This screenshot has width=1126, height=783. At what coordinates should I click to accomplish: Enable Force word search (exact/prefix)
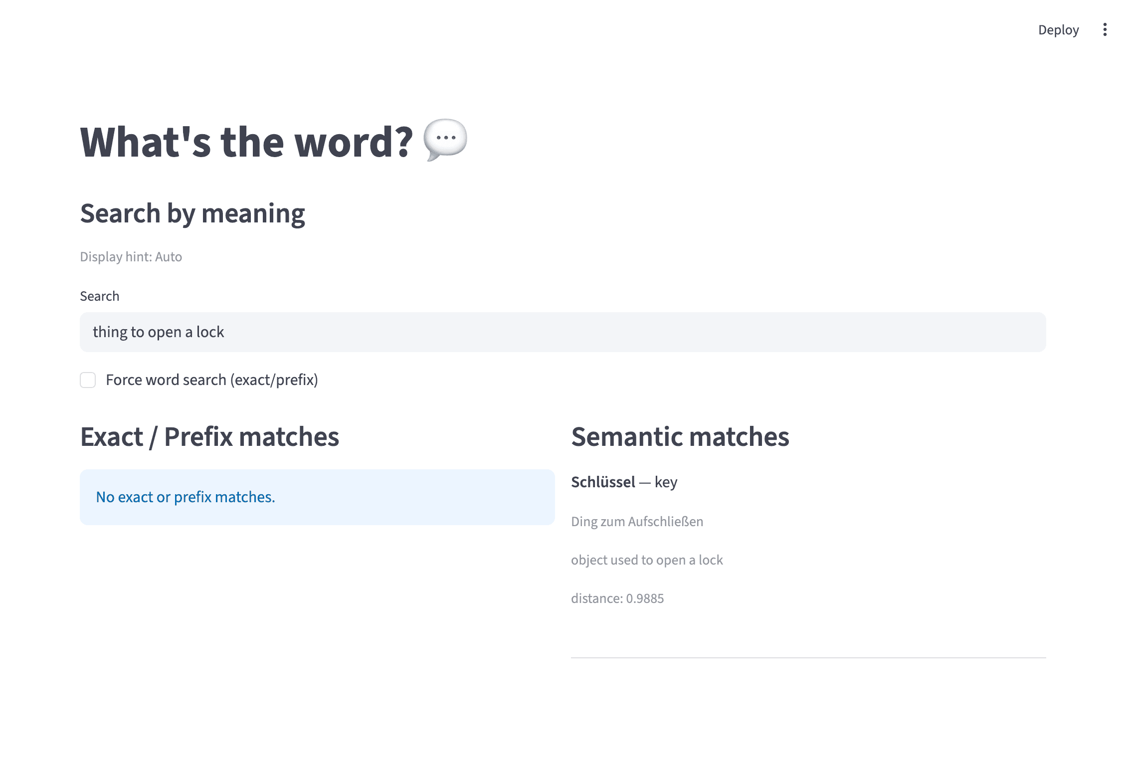click(x=88, y=380)
